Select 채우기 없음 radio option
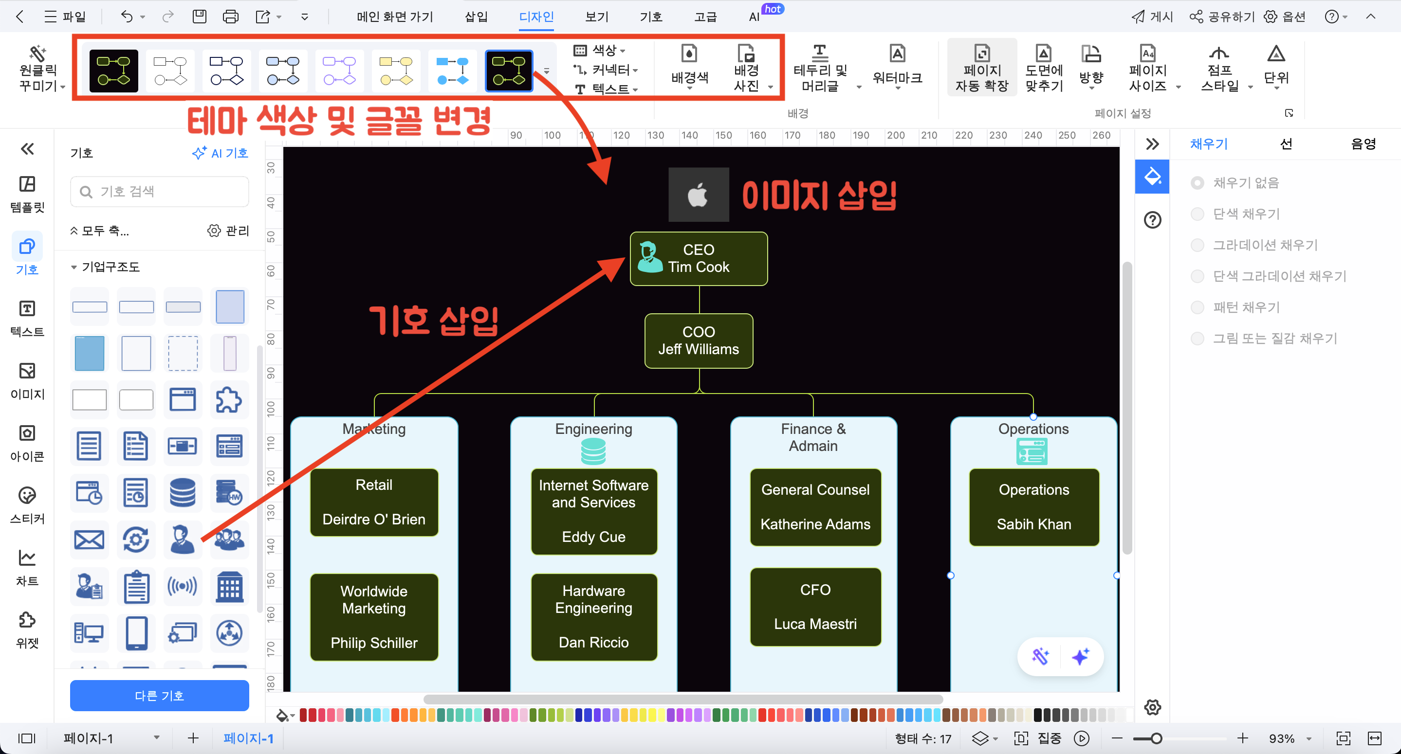 [1197, 182]
